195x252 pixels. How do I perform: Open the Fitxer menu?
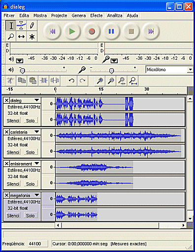click(9, 15)
